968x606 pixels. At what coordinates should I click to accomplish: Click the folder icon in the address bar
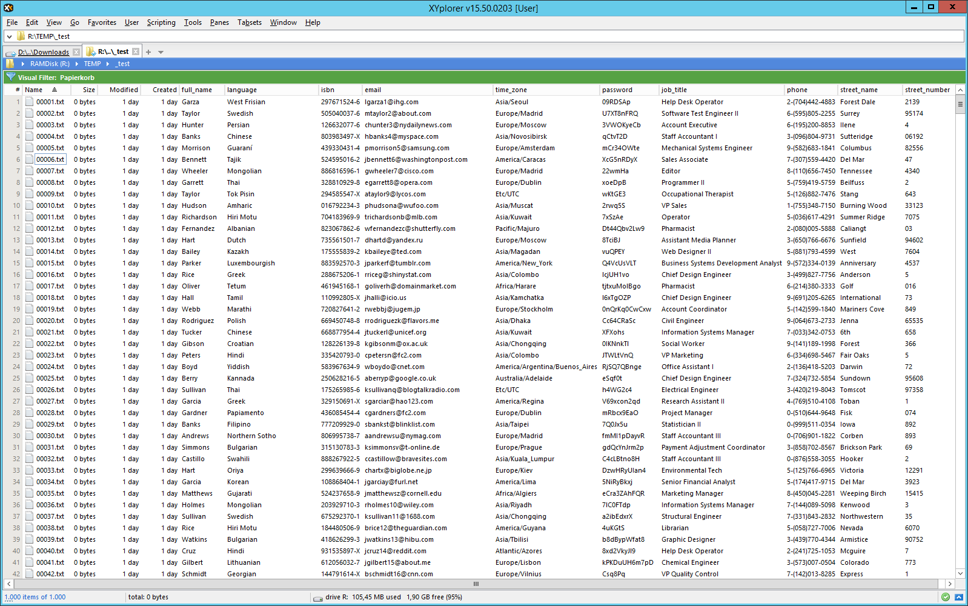click(21, 36)
